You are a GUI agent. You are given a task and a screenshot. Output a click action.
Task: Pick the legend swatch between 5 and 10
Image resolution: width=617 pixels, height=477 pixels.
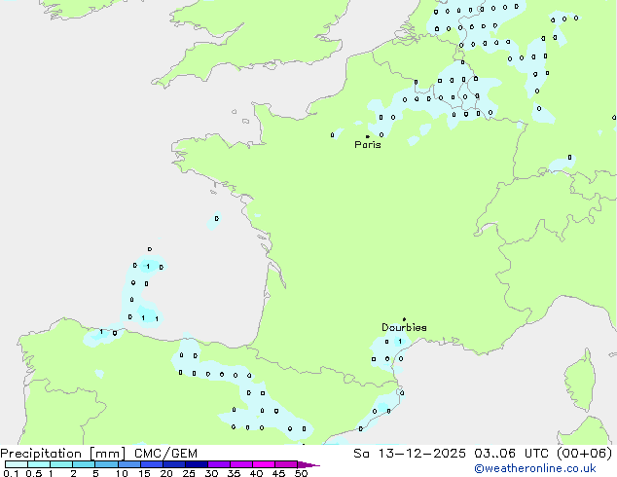[107, 464]
